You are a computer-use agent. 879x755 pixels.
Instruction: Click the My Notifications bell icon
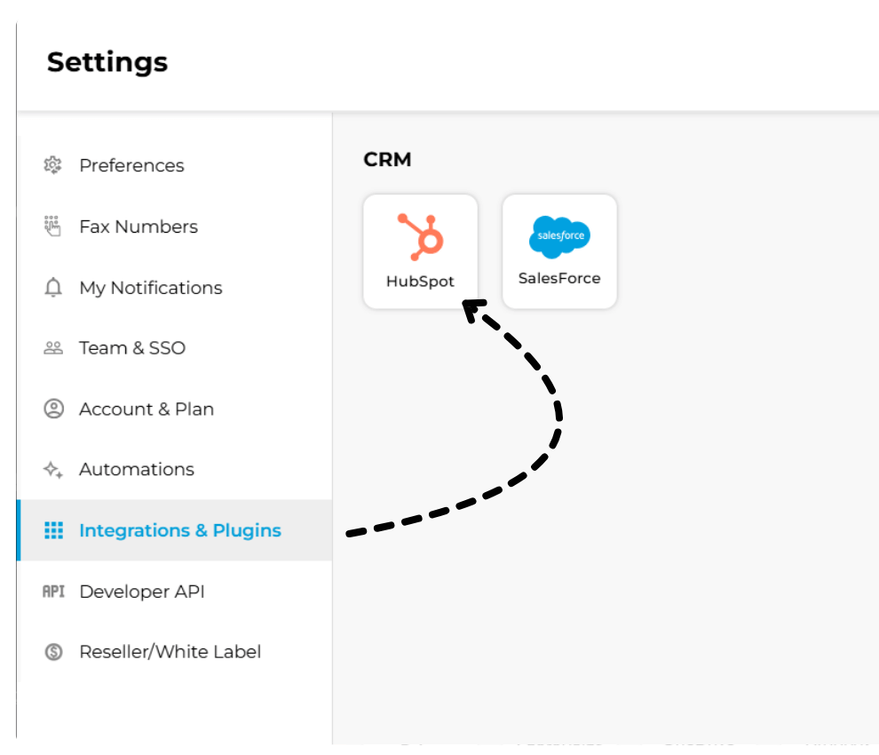(52, 288)
